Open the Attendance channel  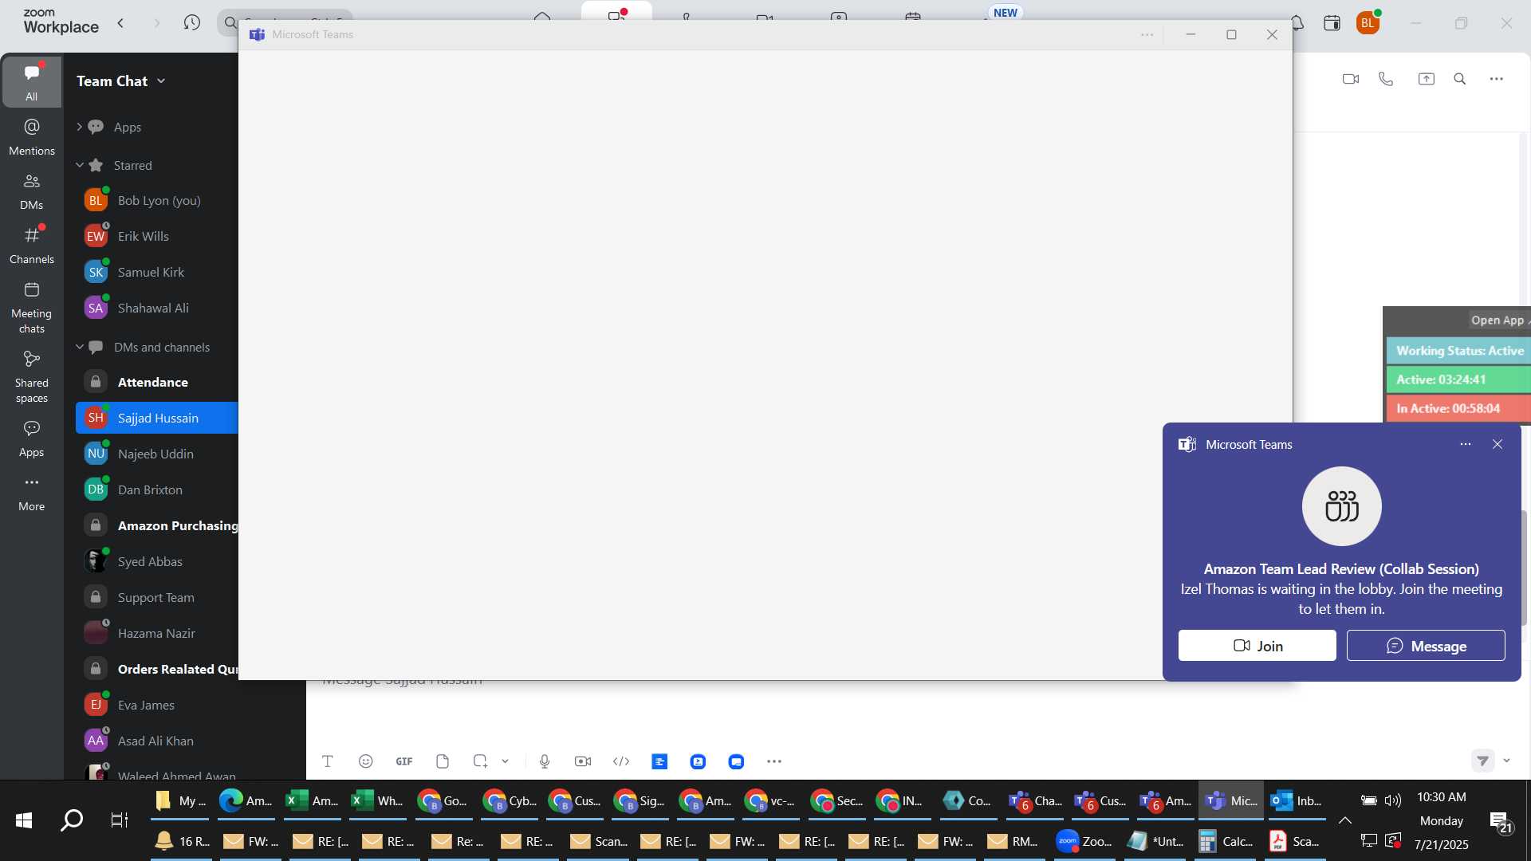click(157, 382)
